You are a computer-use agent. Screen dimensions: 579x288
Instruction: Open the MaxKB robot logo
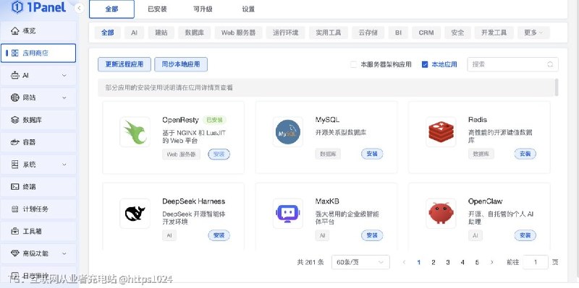point(288,213)
